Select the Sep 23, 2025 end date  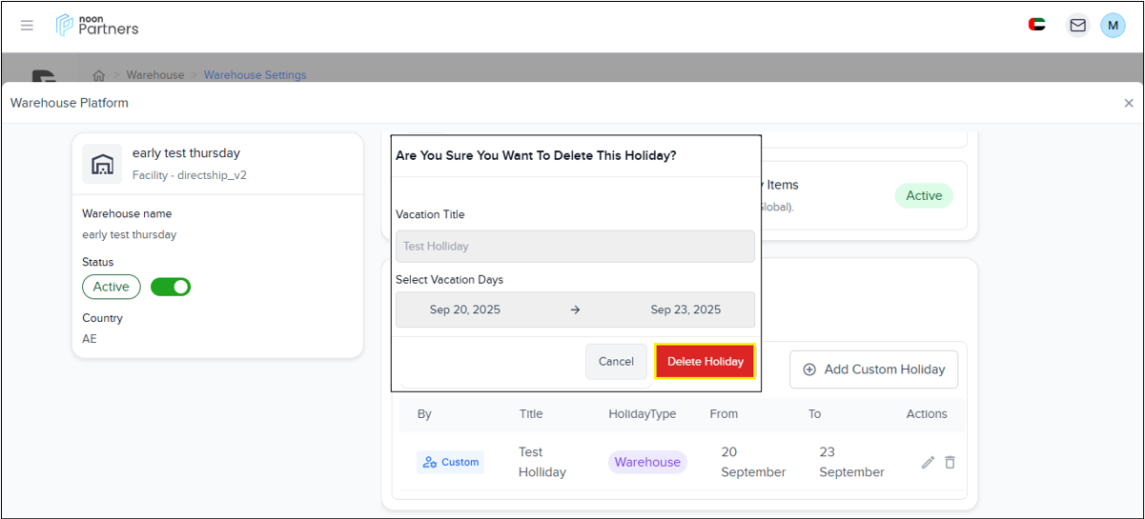[685, 309]
